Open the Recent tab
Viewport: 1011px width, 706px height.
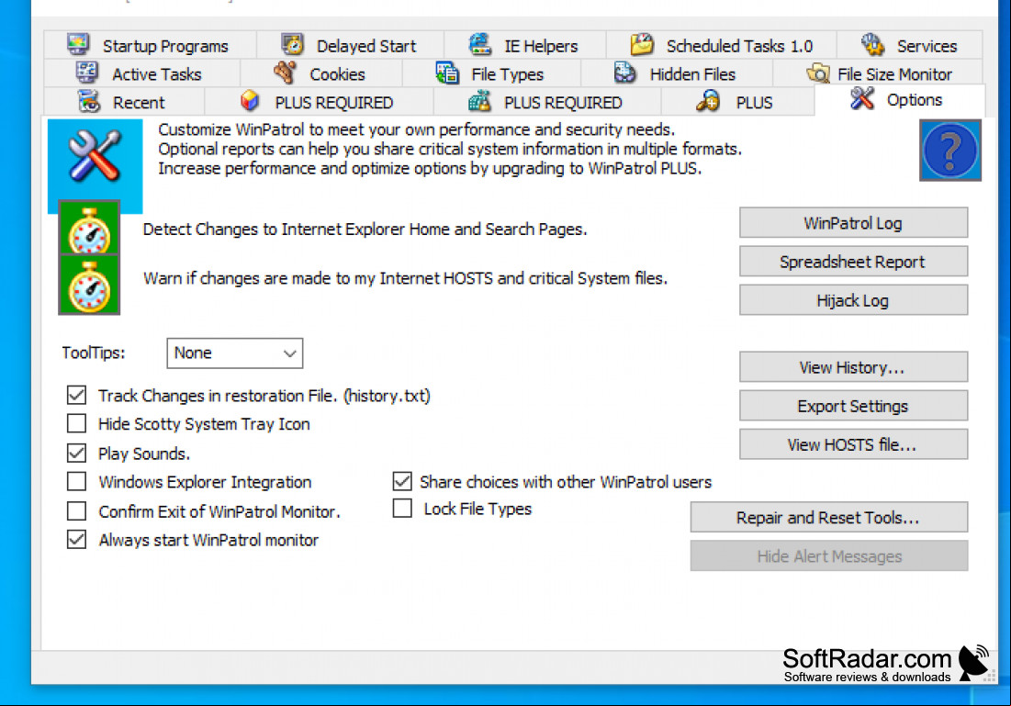124,103
